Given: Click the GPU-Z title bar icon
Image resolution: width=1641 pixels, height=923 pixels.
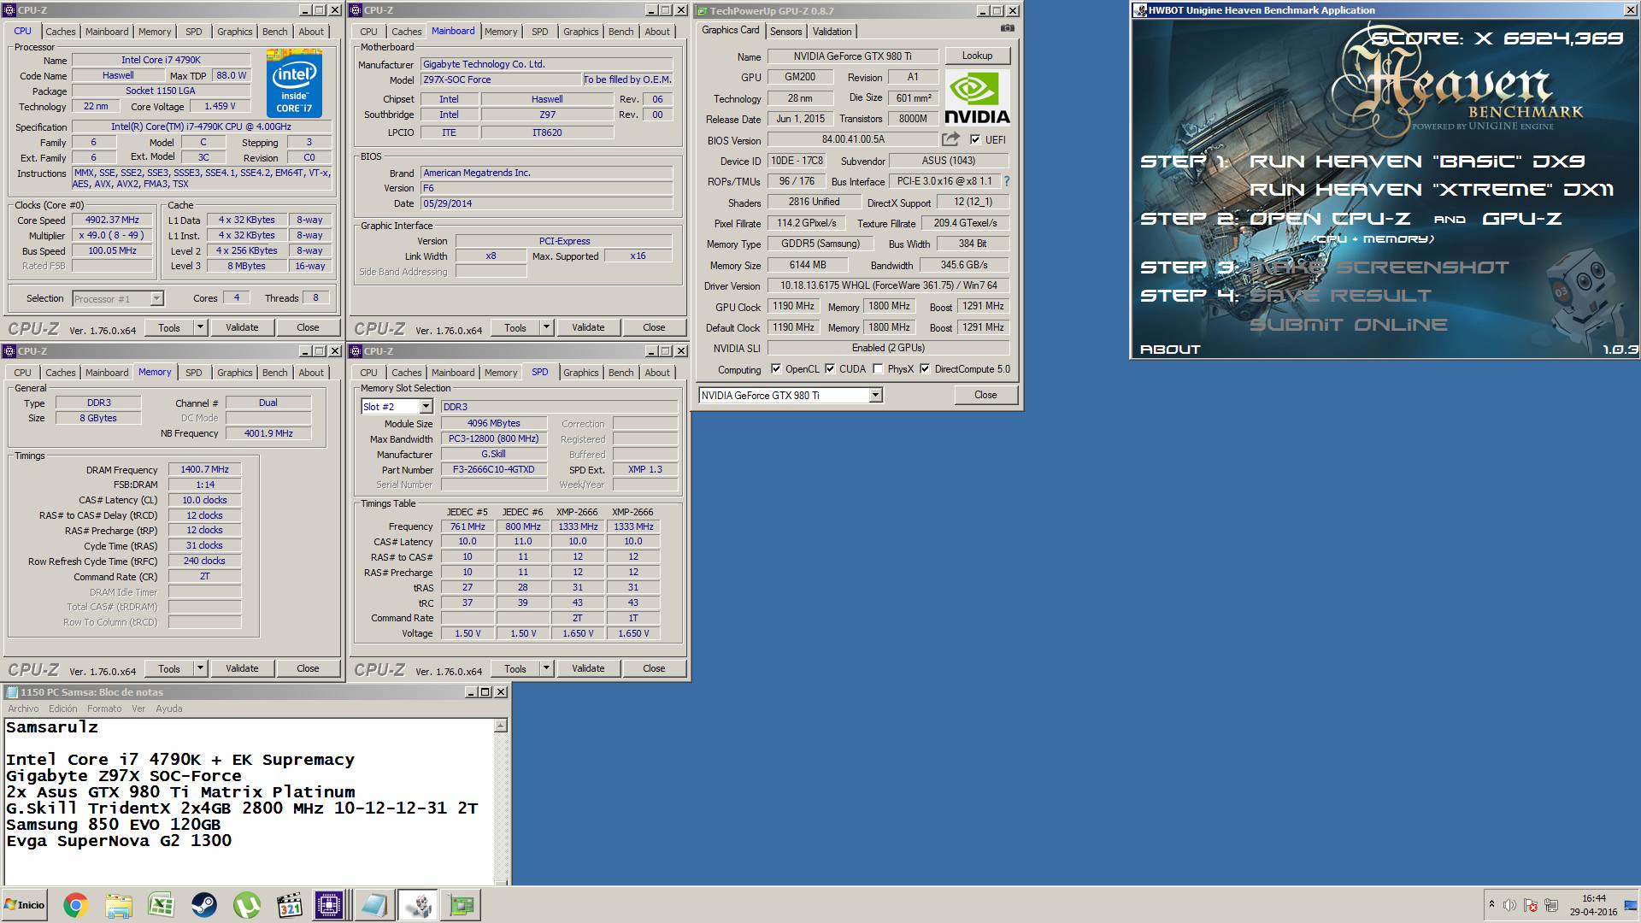Looking at the screenshot, I should pyautogui.click(x=702, y=11).
